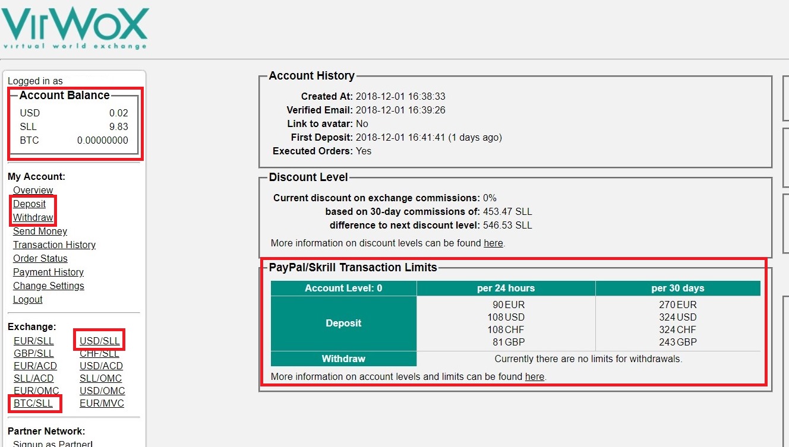Open the BTC/SLL exchange

pyautogui.click(x=33, y=404)
